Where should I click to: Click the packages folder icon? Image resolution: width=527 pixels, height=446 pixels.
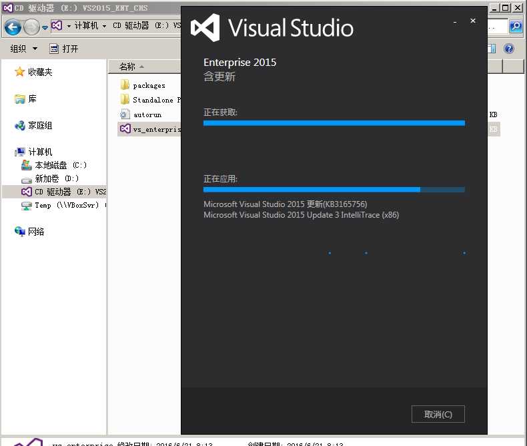[125, 85]
